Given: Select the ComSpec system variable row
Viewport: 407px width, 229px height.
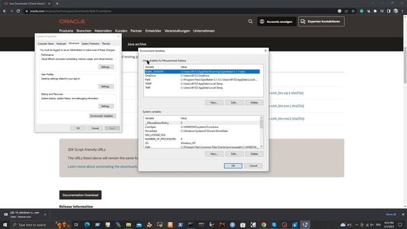Looking at the screenshot, I should click(x=202, y=127).
